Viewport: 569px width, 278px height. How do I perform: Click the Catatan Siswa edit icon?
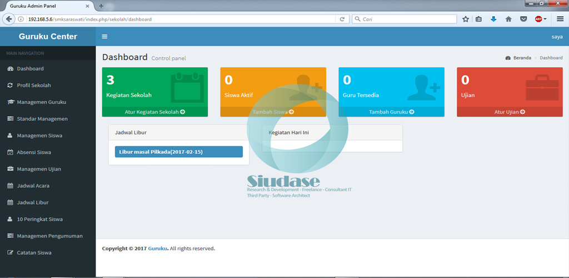tap(10, 253)
